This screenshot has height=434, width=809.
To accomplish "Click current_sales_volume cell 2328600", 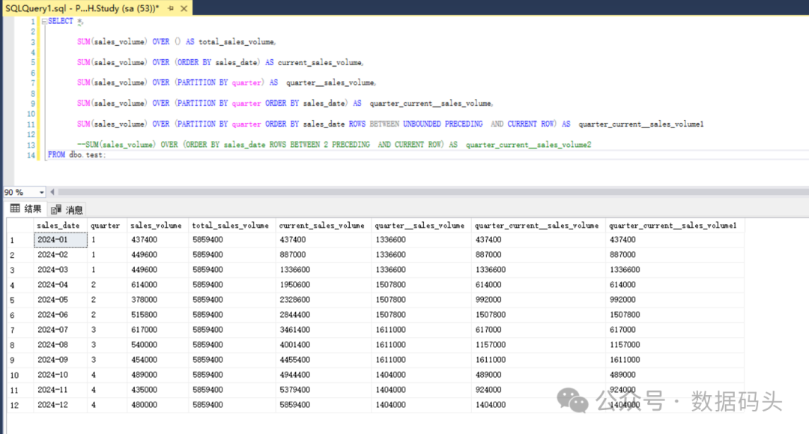I will 323,300.
